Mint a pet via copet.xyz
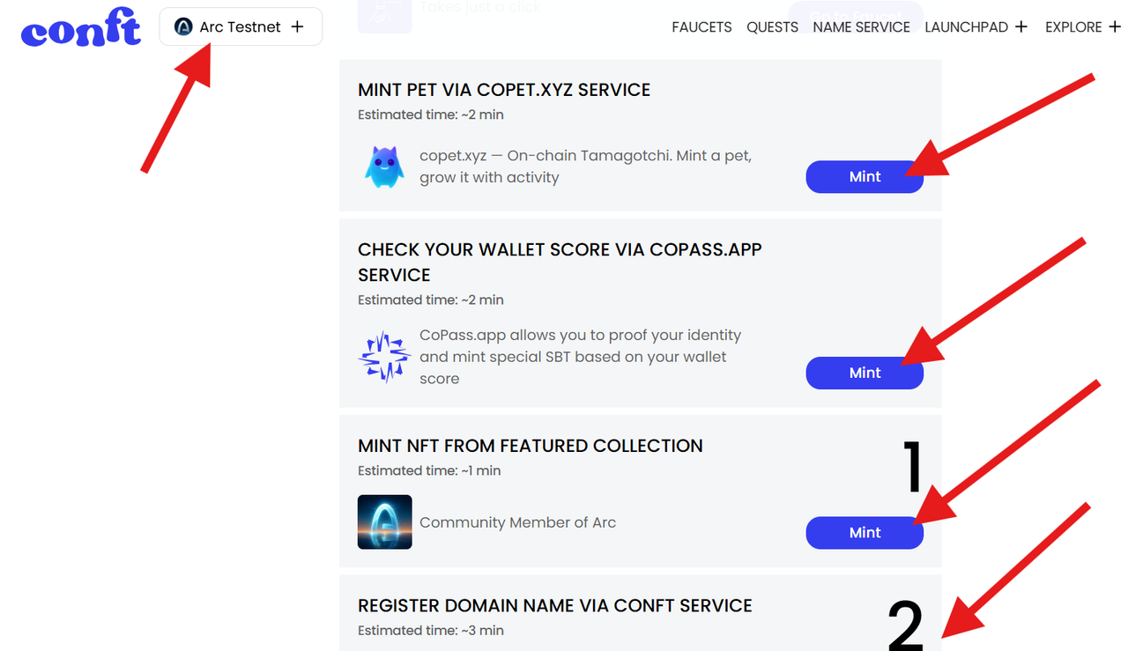 click(x=865, y=177)
